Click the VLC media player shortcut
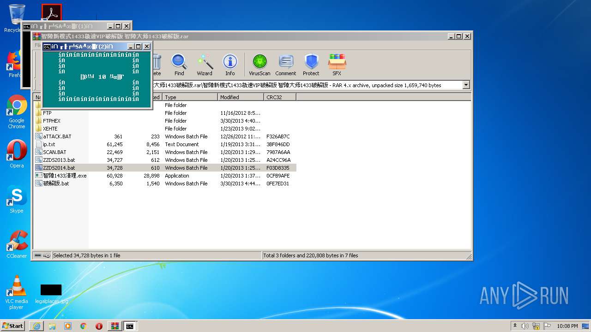The height and width of the screenshot is (332, 591). (17, 292)
